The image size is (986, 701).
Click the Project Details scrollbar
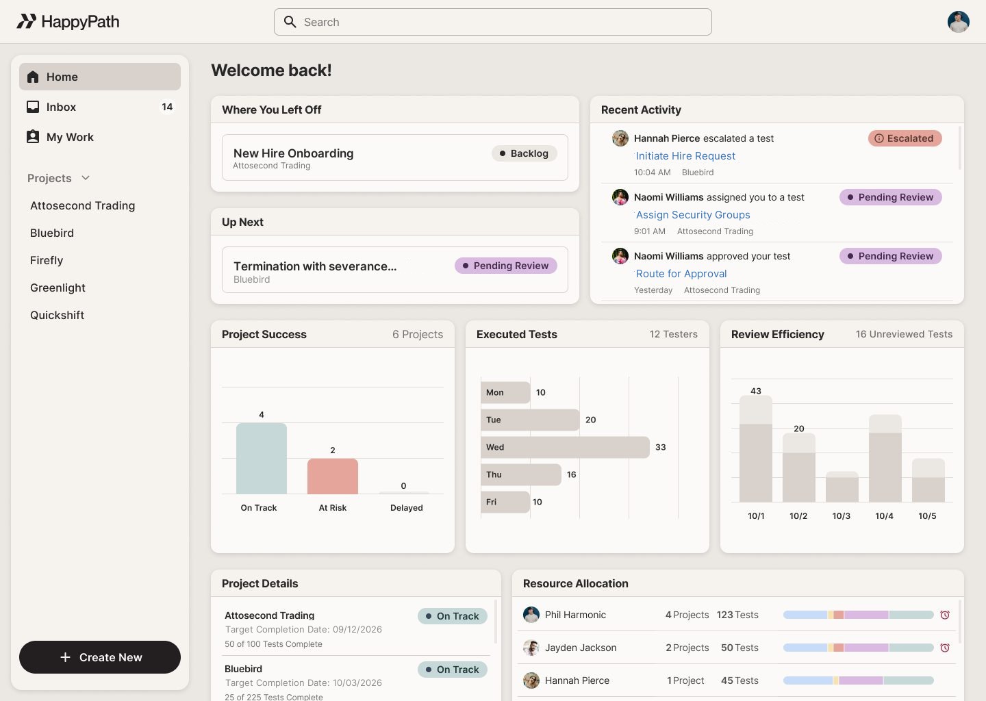point(496,622)
